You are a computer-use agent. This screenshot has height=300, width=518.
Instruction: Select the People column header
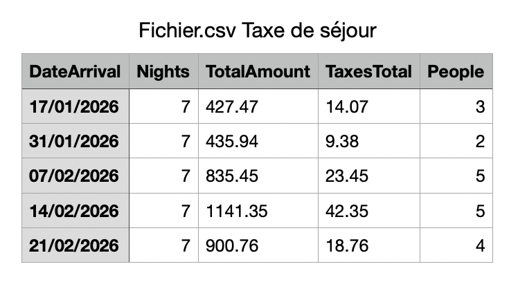point(456,71)
